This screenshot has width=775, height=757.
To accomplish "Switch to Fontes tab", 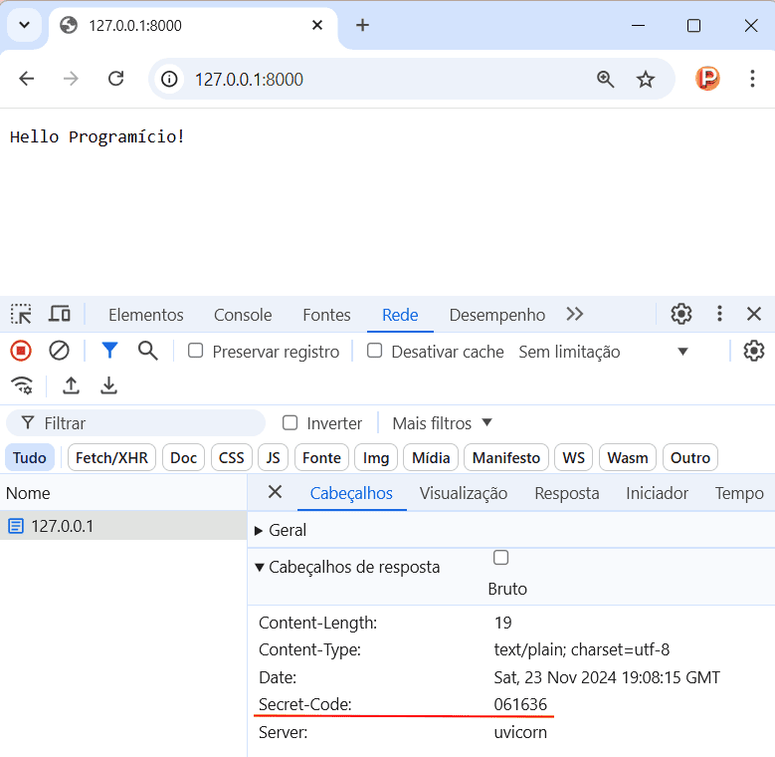I will point(326,315).
